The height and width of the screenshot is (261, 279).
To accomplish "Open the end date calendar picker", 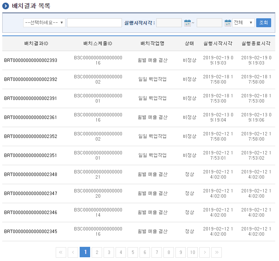I will 228,23.
